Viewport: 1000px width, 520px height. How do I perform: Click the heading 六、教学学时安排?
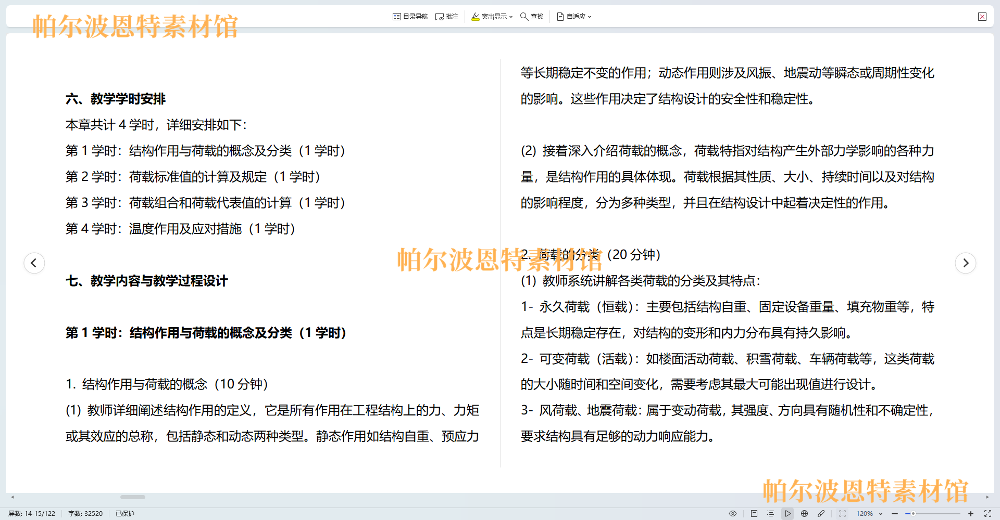(116, 99)
